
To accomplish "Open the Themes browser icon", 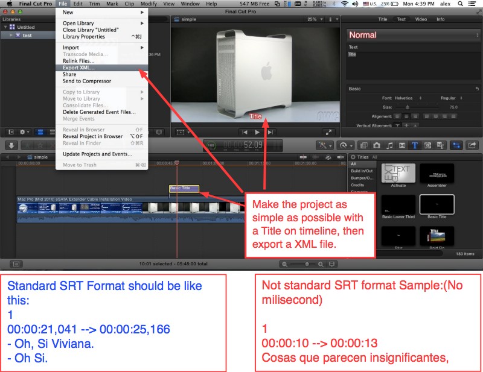I will [440, 145].
